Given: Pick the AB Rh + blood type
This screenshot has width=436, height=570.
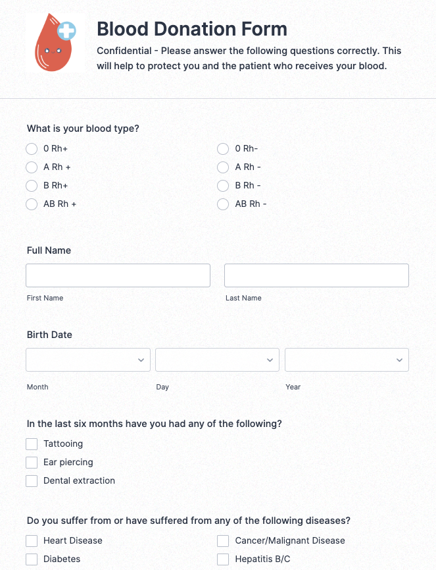Looking at the screenshot, I should point(31,204).
